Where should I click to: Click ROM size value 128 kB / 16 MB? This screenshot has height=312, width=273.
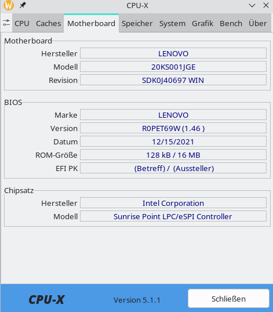click(x=173, y=155)
